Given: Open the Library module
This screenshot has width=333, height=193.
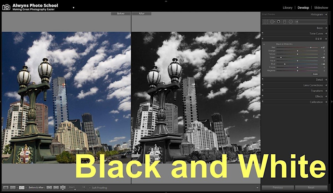Looking at the screenshot, I should click(x=287, y=8).
